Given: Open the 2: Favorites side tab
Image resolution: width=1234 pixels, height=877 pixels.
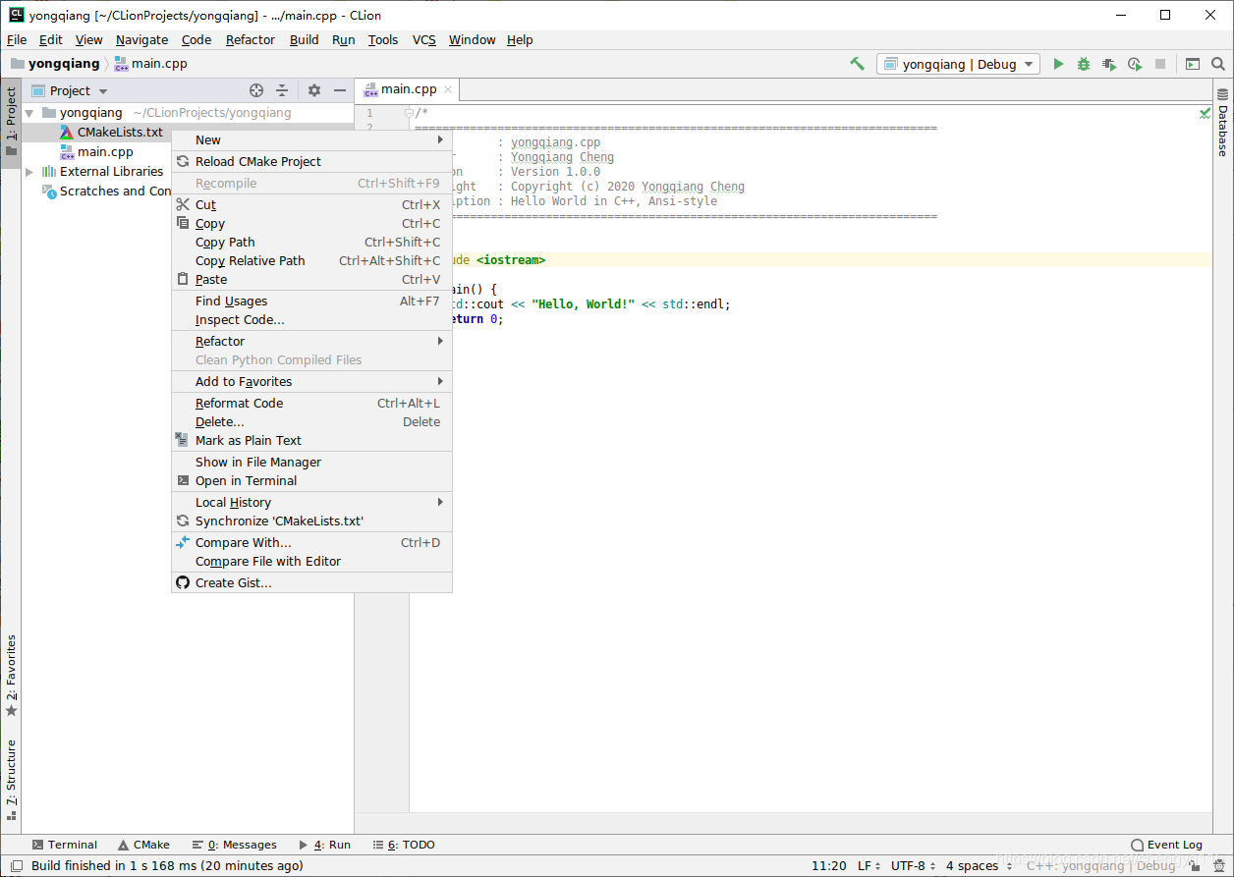Looking at the screenshot, I should coord(11,676).
